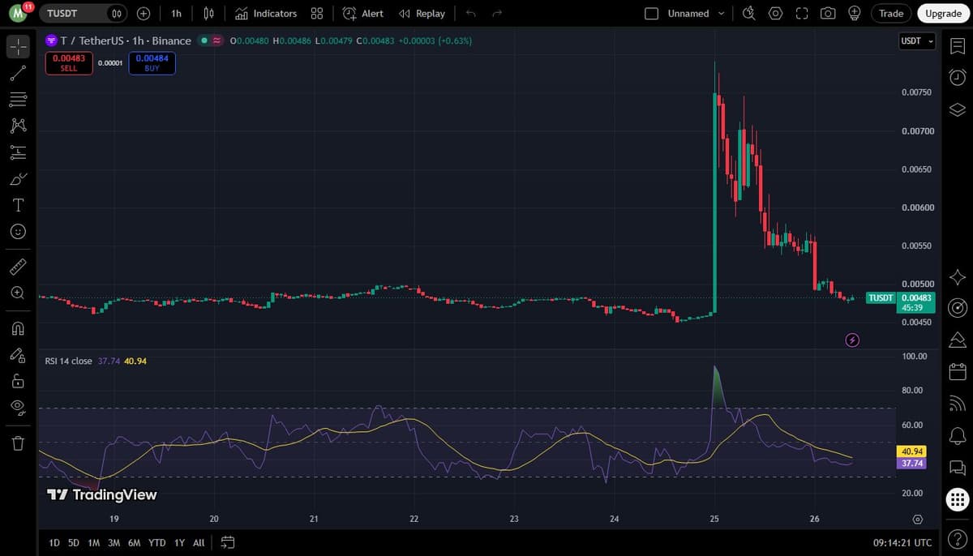
Task: Open the Unnamed layout dropdown arrow
Action: pyautogui.click(x=721, y=14)
